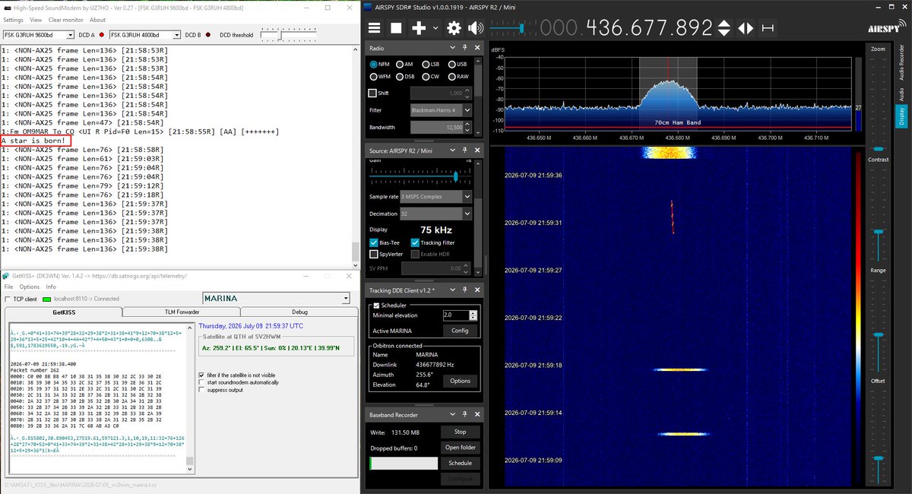Enable the SpyVerter checkbox
The height and width of the screenshot is (494, 912).
[374, 254]
